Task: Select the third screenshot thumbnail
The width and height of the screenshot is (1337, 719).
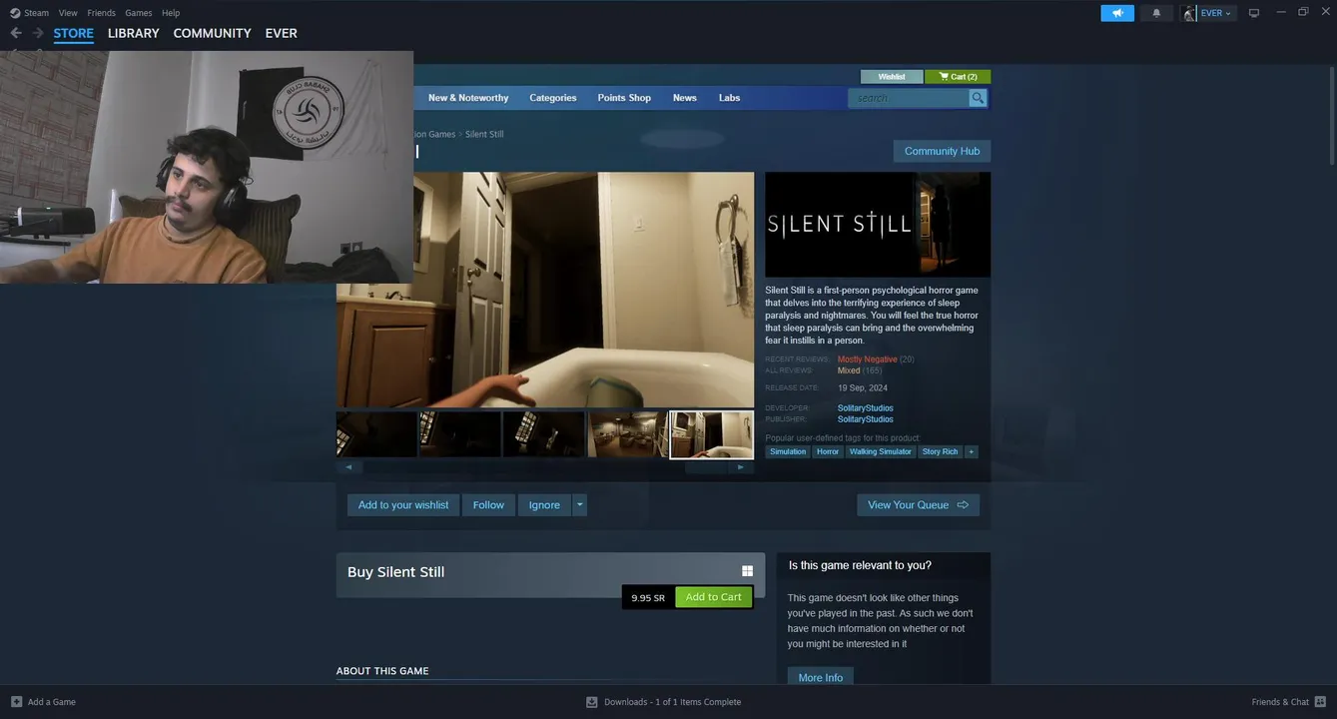Action: tap(544, 434)
